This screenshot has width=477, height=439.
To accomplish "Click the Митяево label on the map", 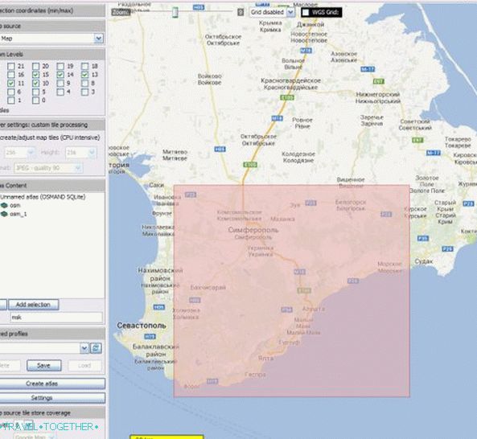I will tap(175, 152).
